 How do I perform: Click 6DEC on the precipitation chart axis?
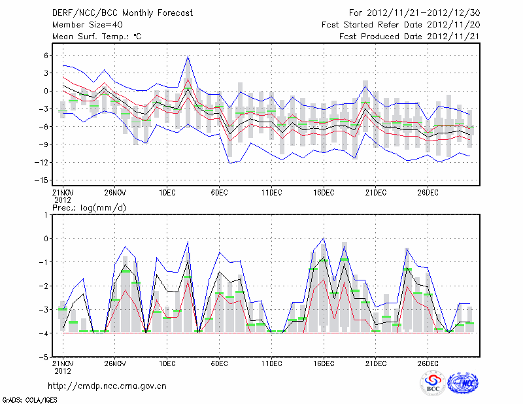(x=219, y=363)
